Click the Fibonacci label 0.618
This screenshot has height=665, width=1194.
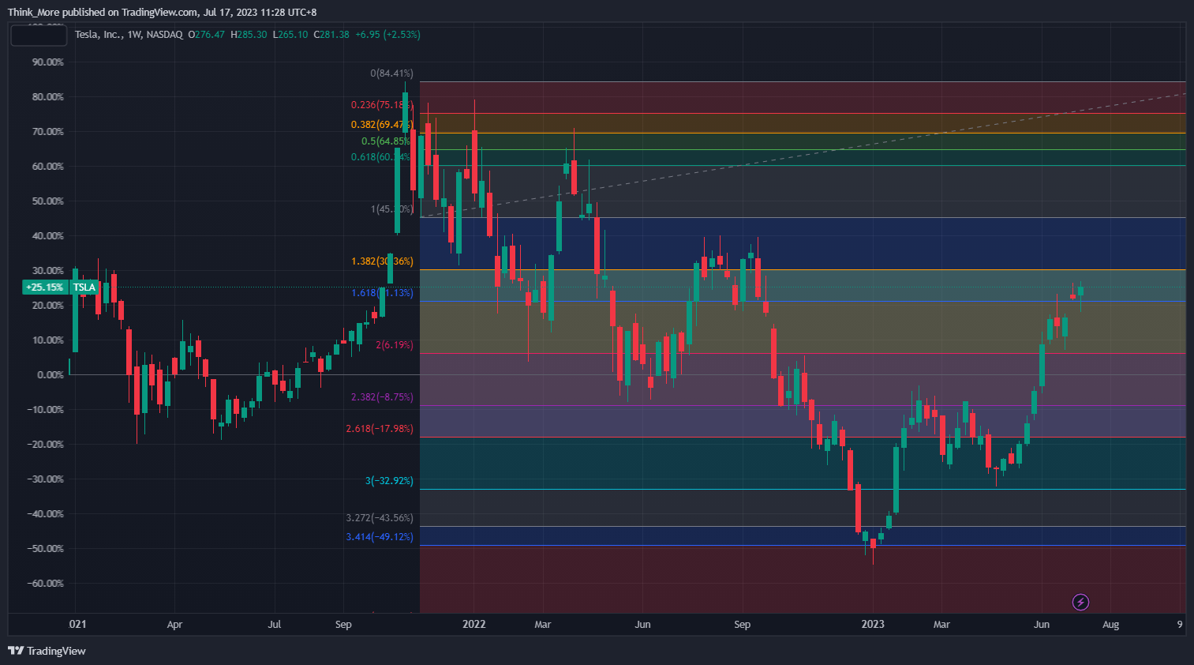[x=380, y=157]
